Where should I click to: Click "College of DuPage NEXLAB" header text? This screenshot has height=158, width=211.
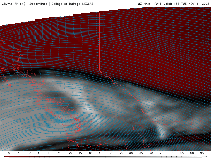click(x=72, y=4)
